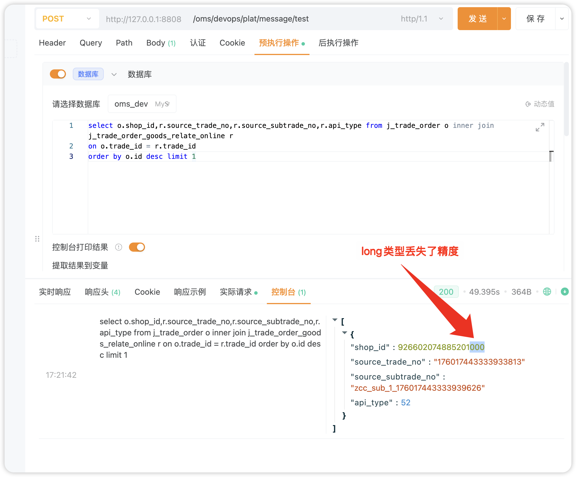Click the 发送 send button

pos(477,19)
